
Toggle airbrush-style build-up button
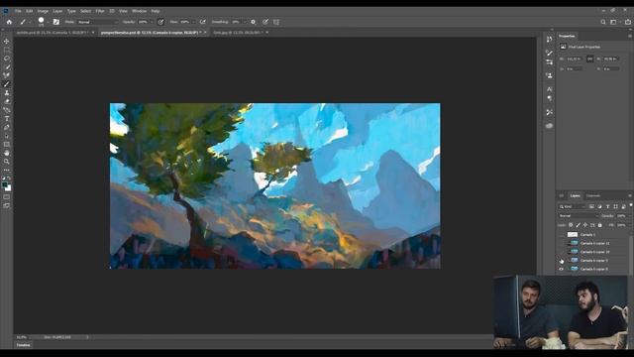coord(202,22)
